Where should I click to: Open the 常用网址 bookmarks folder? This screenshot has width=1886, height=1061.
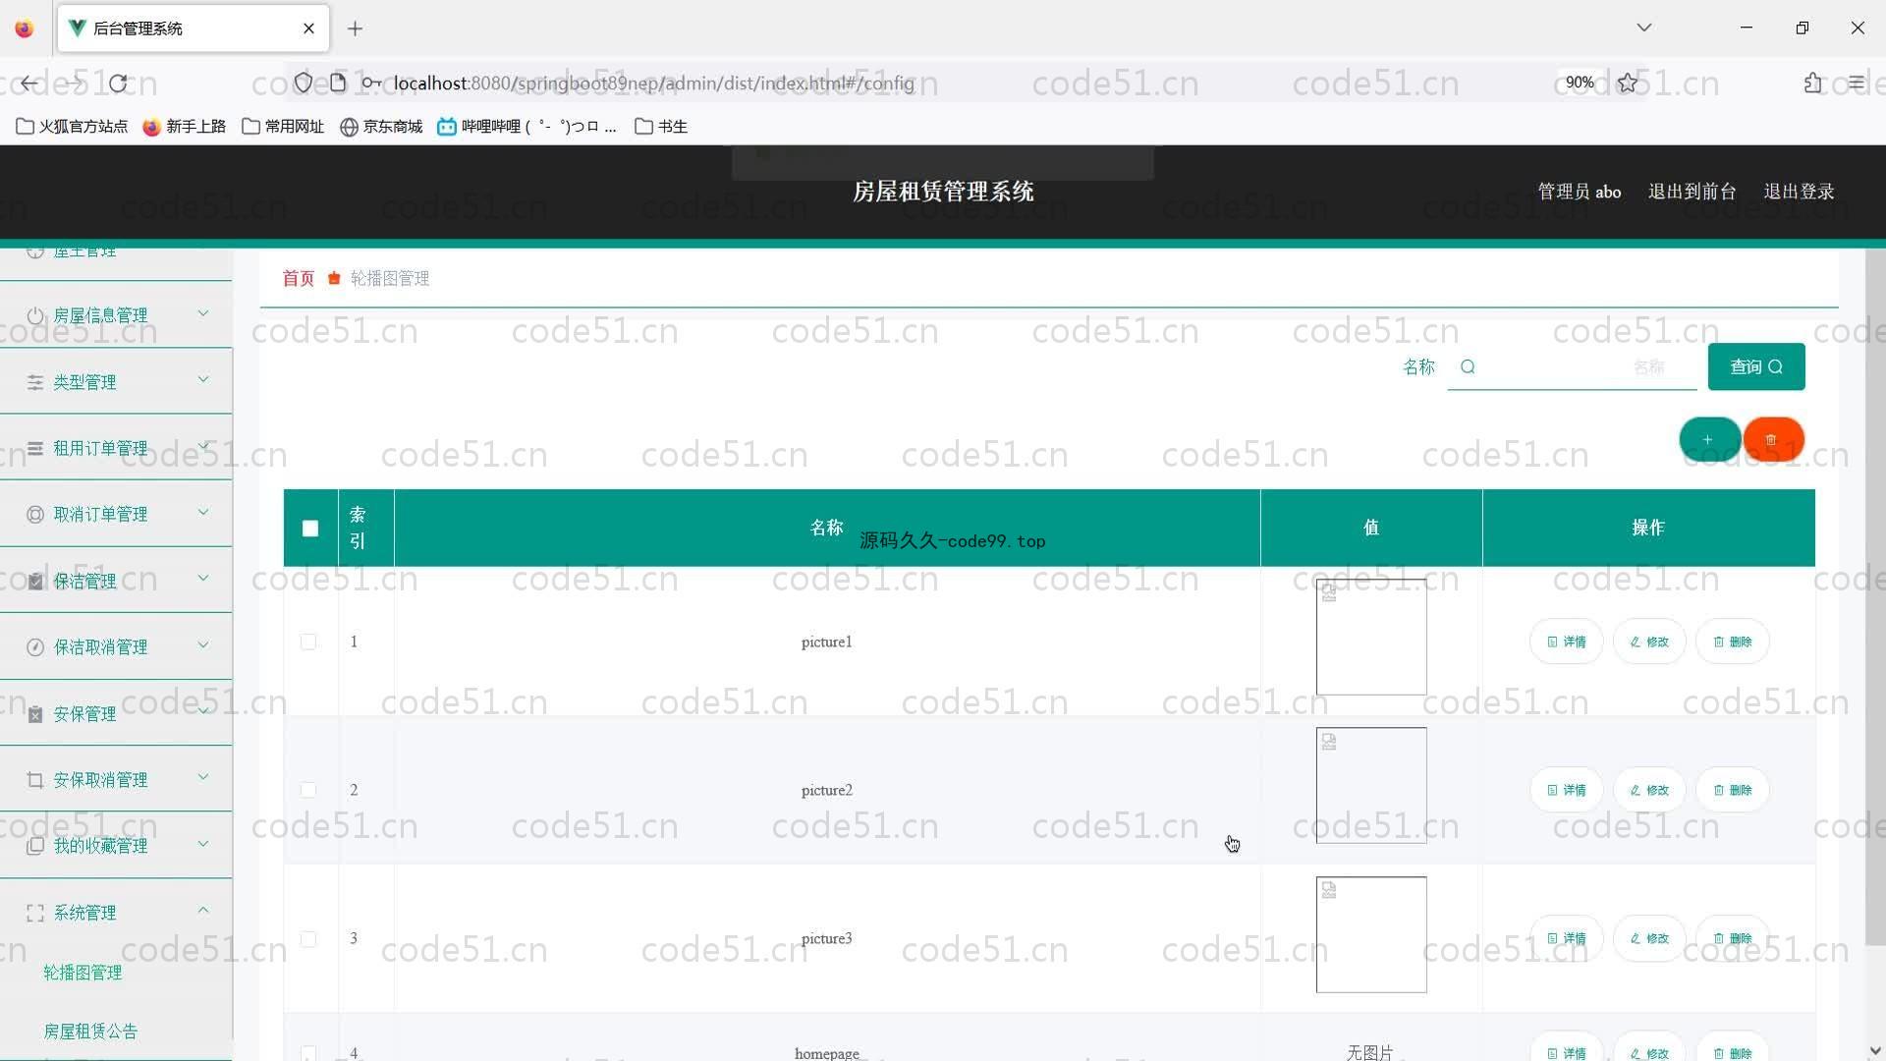click(x=283, y=126)
